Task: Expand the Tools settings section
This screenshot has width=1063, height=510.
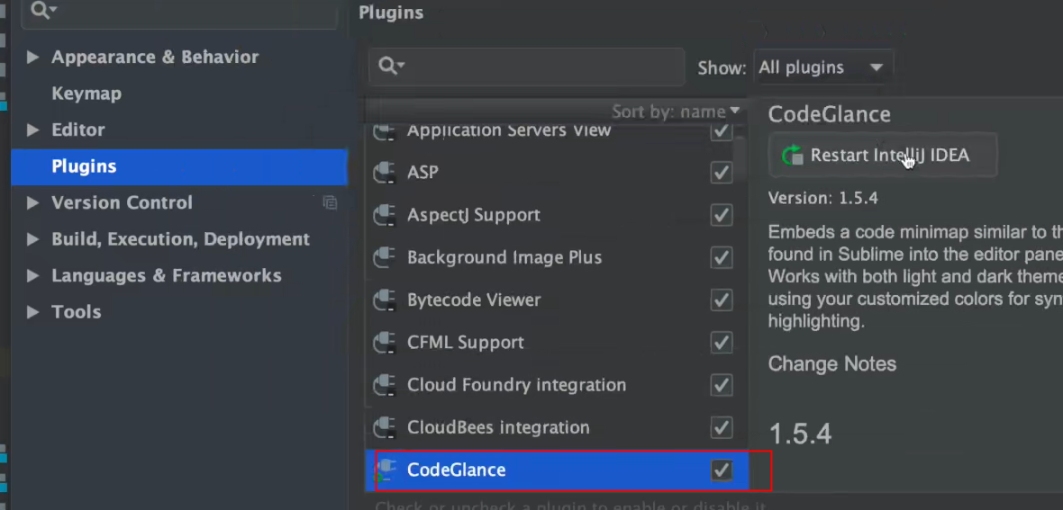Action: 32,311
